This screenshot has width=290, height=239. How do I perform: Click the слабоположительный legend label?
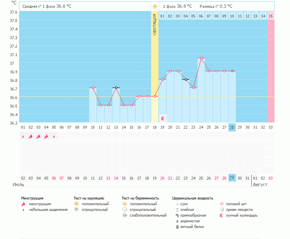148,215
